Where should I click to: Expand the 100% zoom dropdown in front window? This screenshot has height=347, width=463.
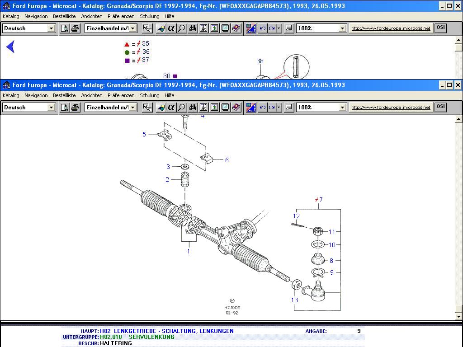[342, 108]
